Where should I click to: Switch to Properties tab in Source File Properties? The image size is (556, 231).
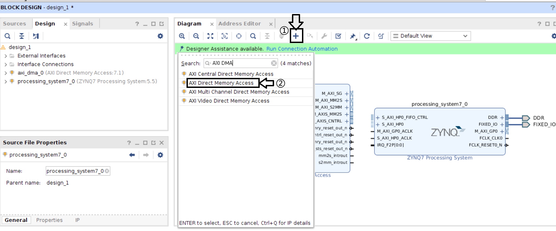pyautogui.click(x=49, y=220)
